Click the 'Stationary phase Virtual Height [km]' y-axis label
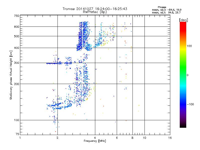 click(x=11, y=75)
